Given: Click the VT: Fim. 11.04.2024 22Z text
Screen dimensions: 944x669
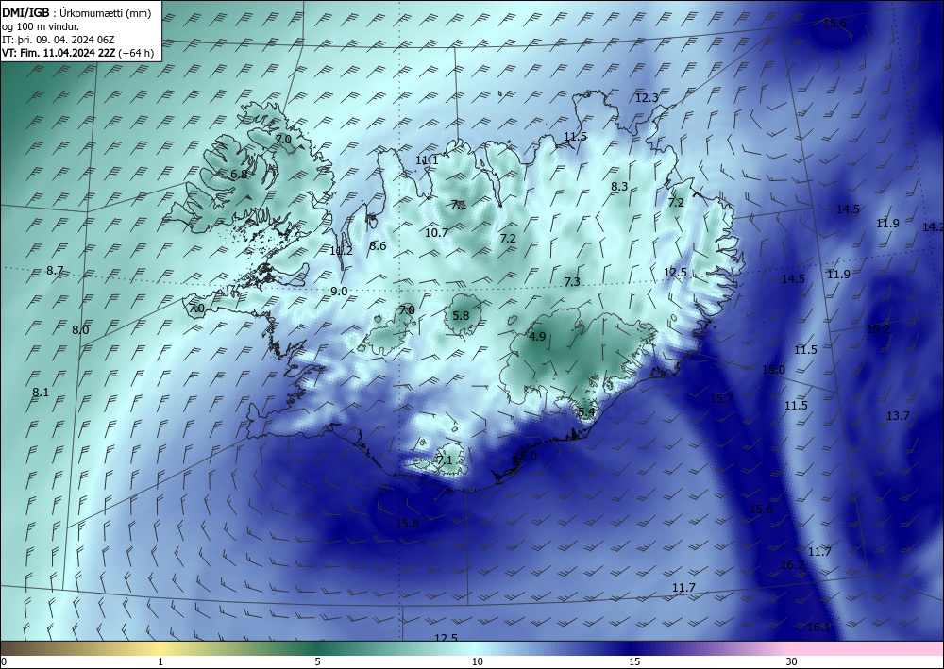Looking at the screenshot, I should tap(59, 53).
